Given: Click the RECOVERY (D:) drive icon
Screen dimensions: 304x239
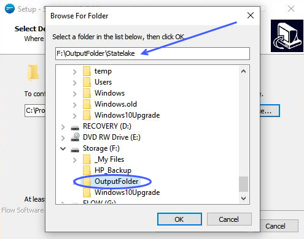Looking at the screenshot, I should pos(75,127).
